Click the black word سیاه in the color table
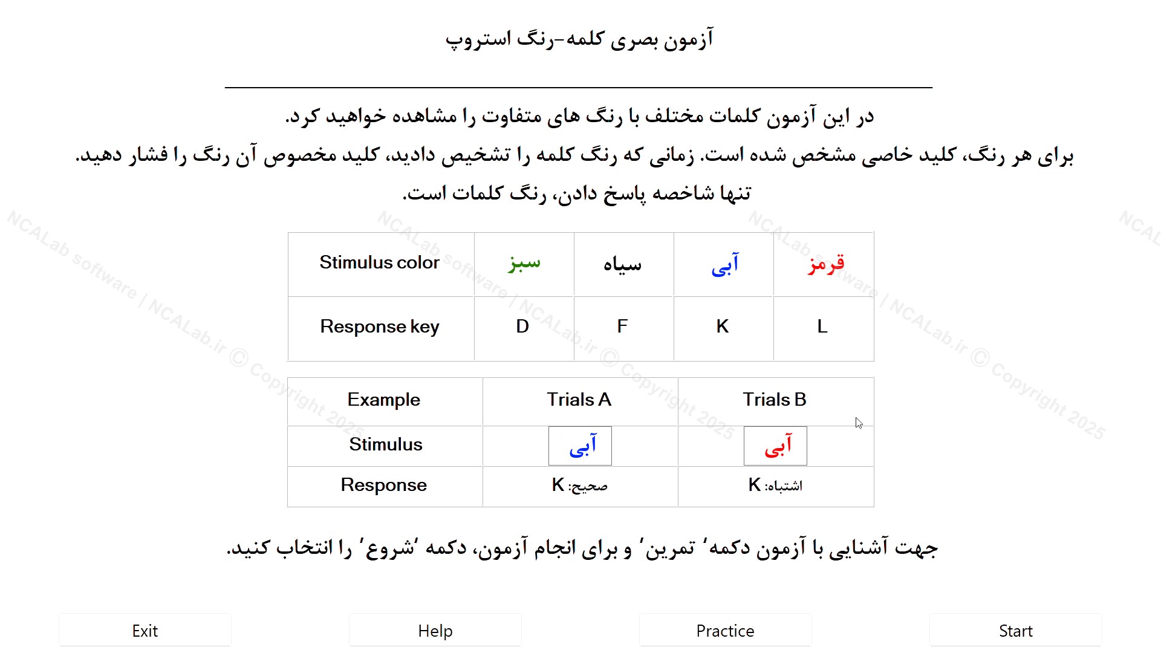Image resolution: width=1161 pixels, height=653 pixels. pyautogui.click(x=623, y=263)
